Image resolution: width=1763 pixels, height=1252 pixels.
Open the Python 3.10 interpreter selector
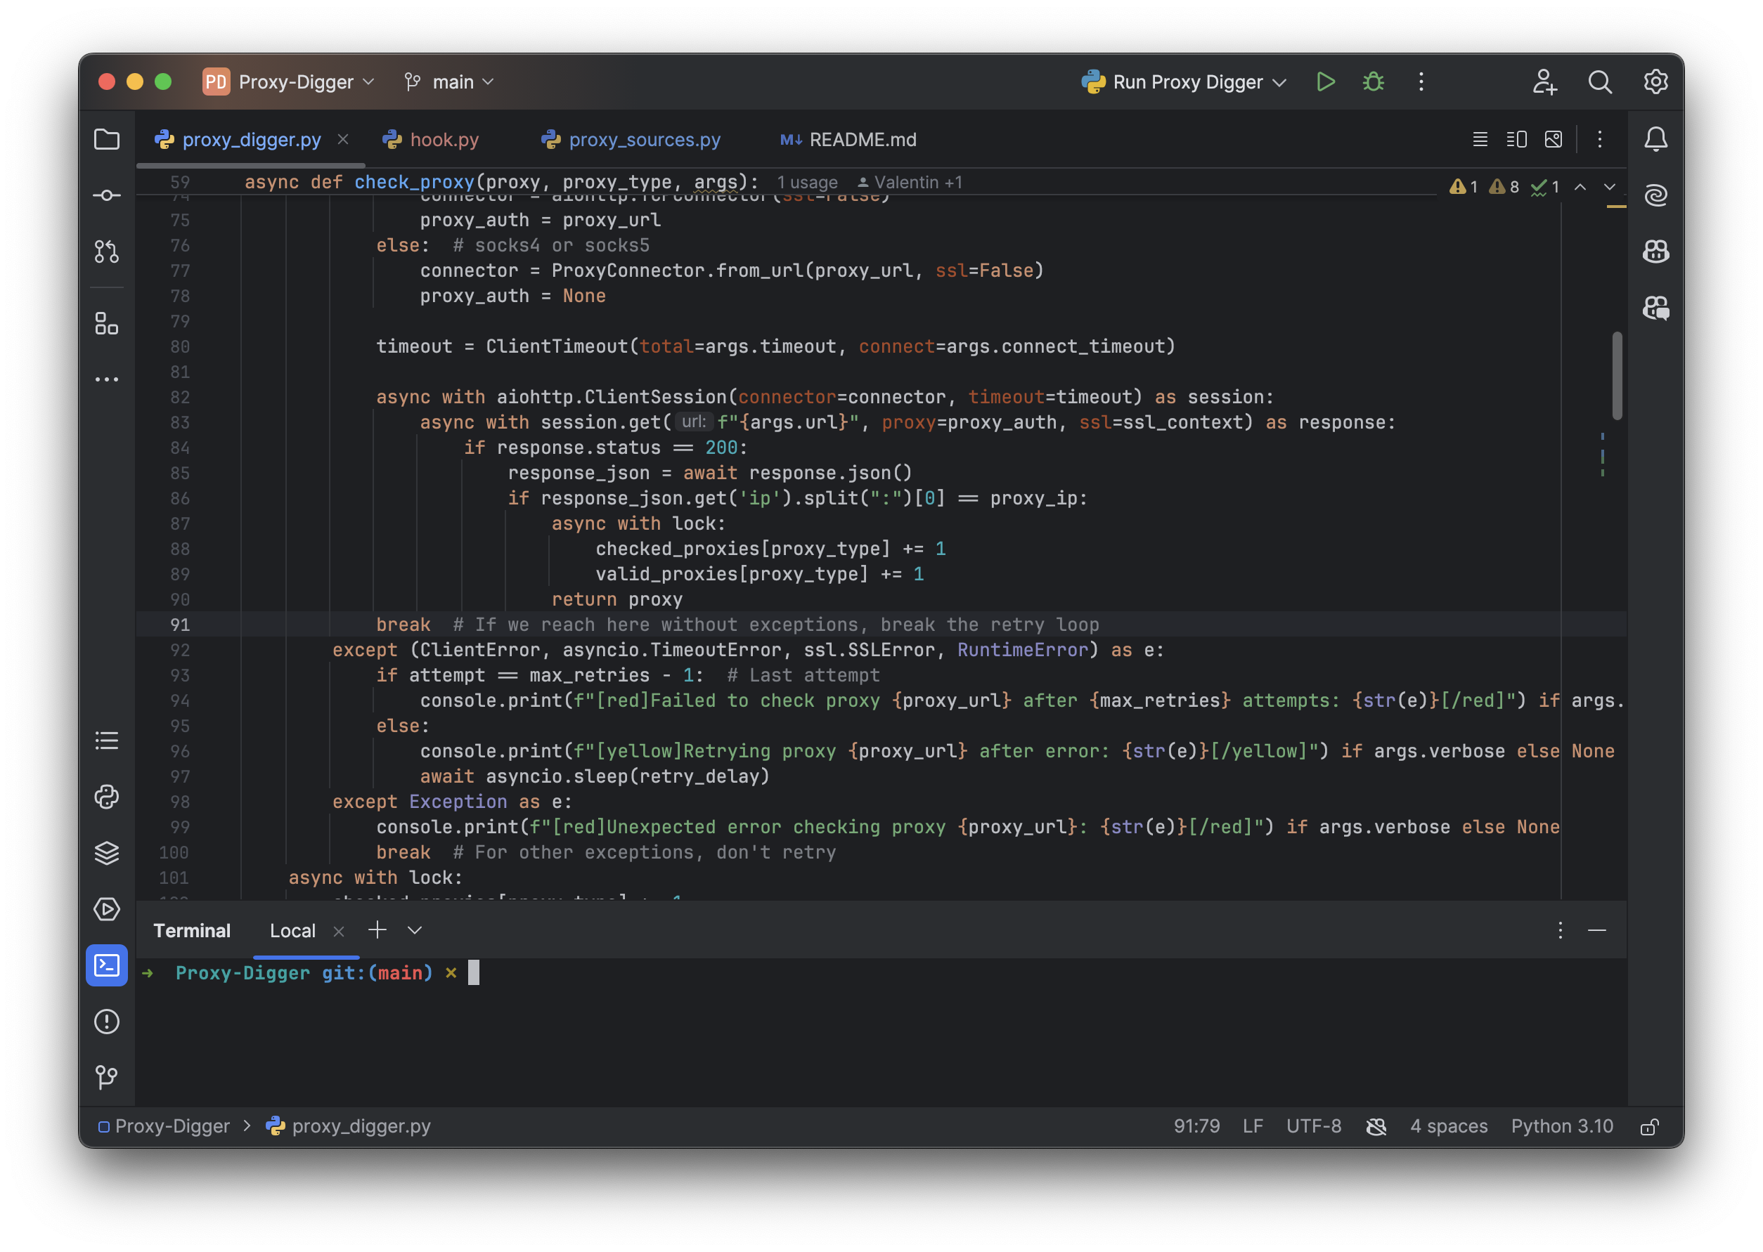(x=1561, y=1126)
